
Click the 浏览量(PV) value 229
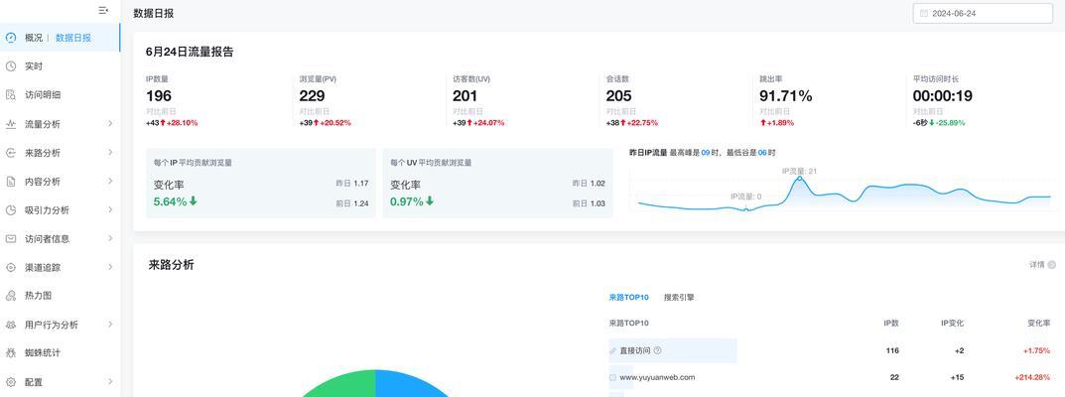(312, 96)
